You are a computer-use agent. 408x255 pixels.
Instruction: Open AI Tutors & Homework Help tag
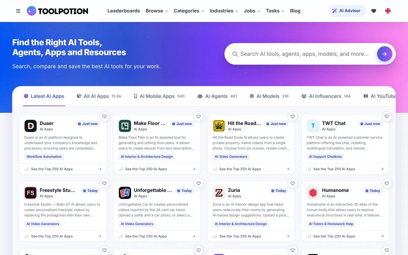point(331,224)
